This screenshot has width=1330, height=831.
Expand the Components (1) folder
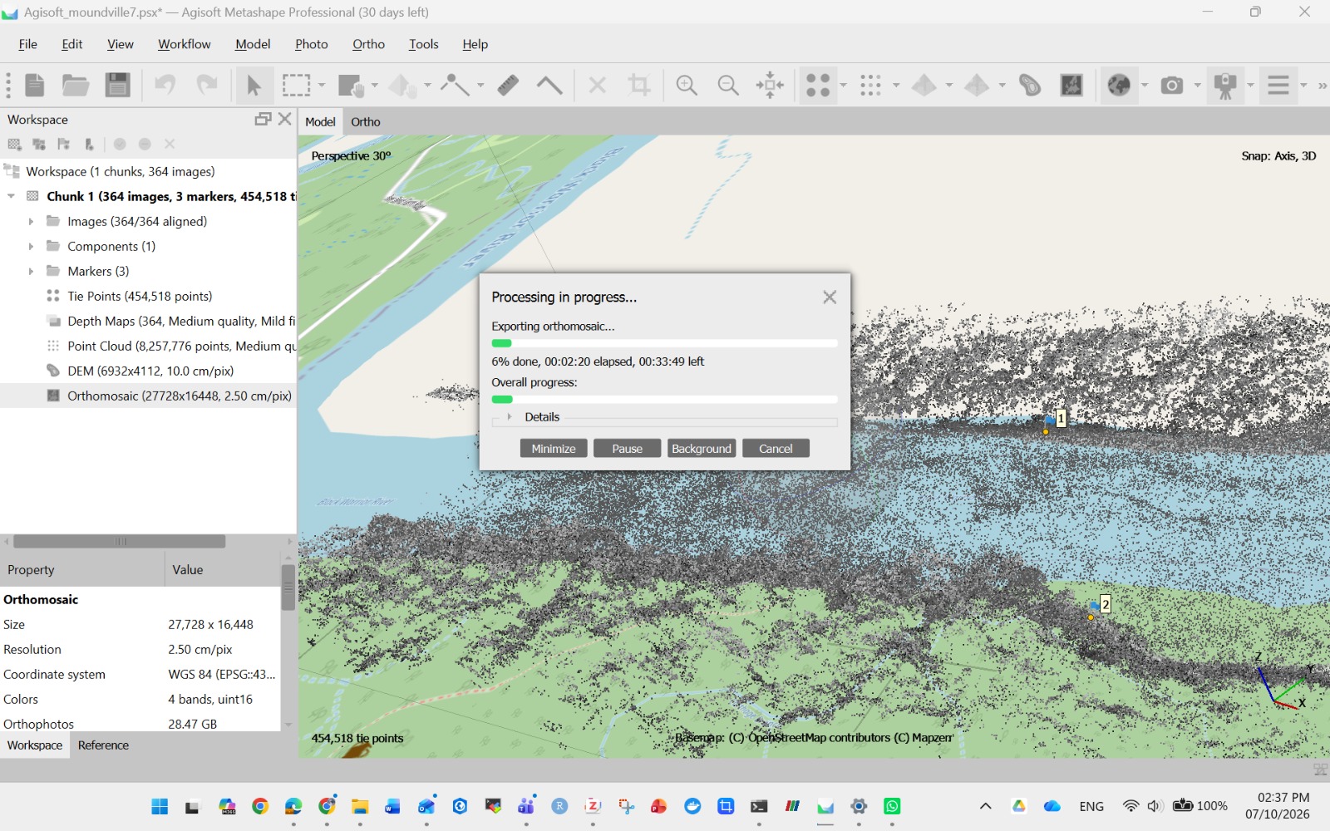[x=31, y=247]
